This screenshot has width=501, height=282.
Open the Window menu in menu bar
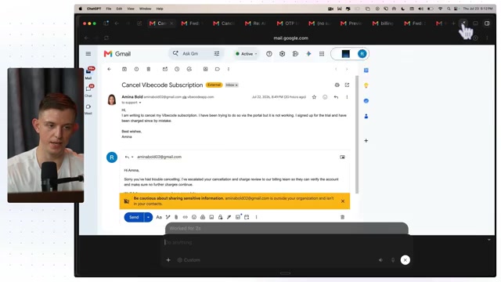(x=145, y=9)
